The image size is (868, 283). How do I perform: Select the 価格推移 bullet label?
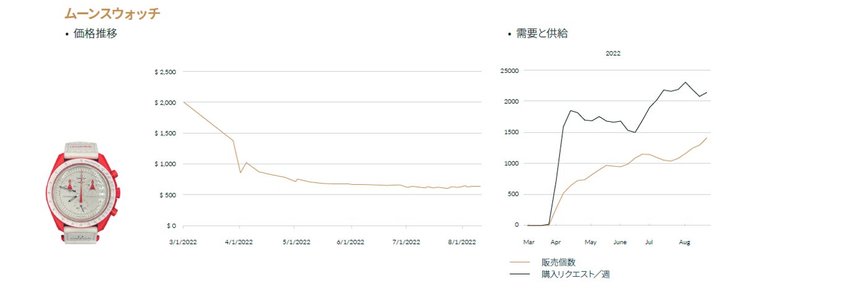[x=95, y=34]
